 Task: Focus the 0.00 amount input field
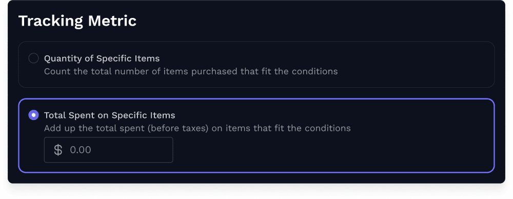108,150
